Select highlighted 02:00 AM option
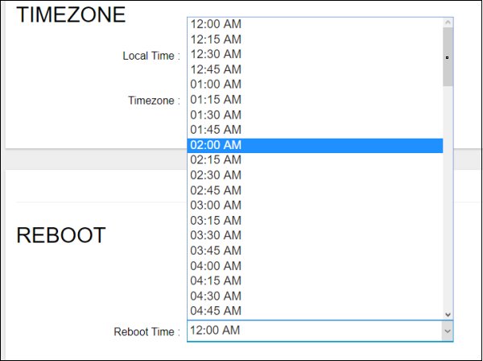The image size is (483, 361). (315, 145)
